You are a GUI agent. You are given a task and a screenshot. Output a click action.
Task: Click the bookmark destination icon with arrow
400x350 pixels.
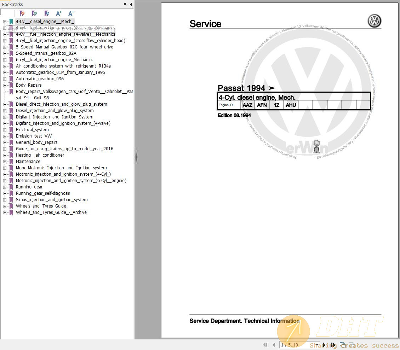pyautogui.click(x=47, y=13)
